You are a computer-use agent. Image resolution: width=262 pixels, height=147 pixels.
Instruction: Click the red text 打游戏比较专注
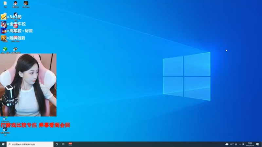click(x=19, y=125)
